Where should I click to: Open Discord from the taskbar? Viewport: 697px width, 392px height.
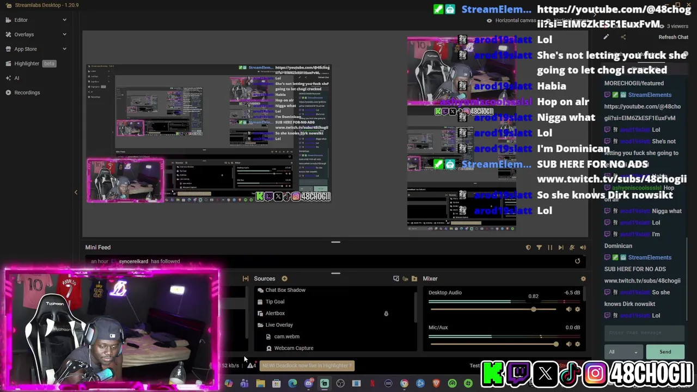click(x=309, y=384)
